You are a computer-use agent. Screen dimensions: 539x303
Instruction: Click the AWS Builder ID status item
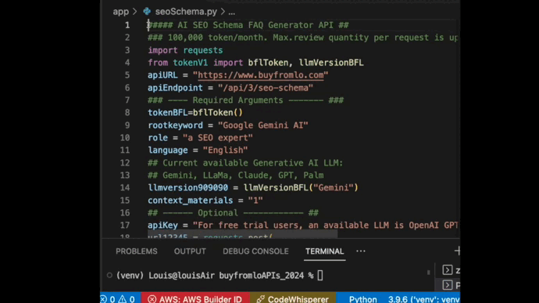(x=195, y=299)
